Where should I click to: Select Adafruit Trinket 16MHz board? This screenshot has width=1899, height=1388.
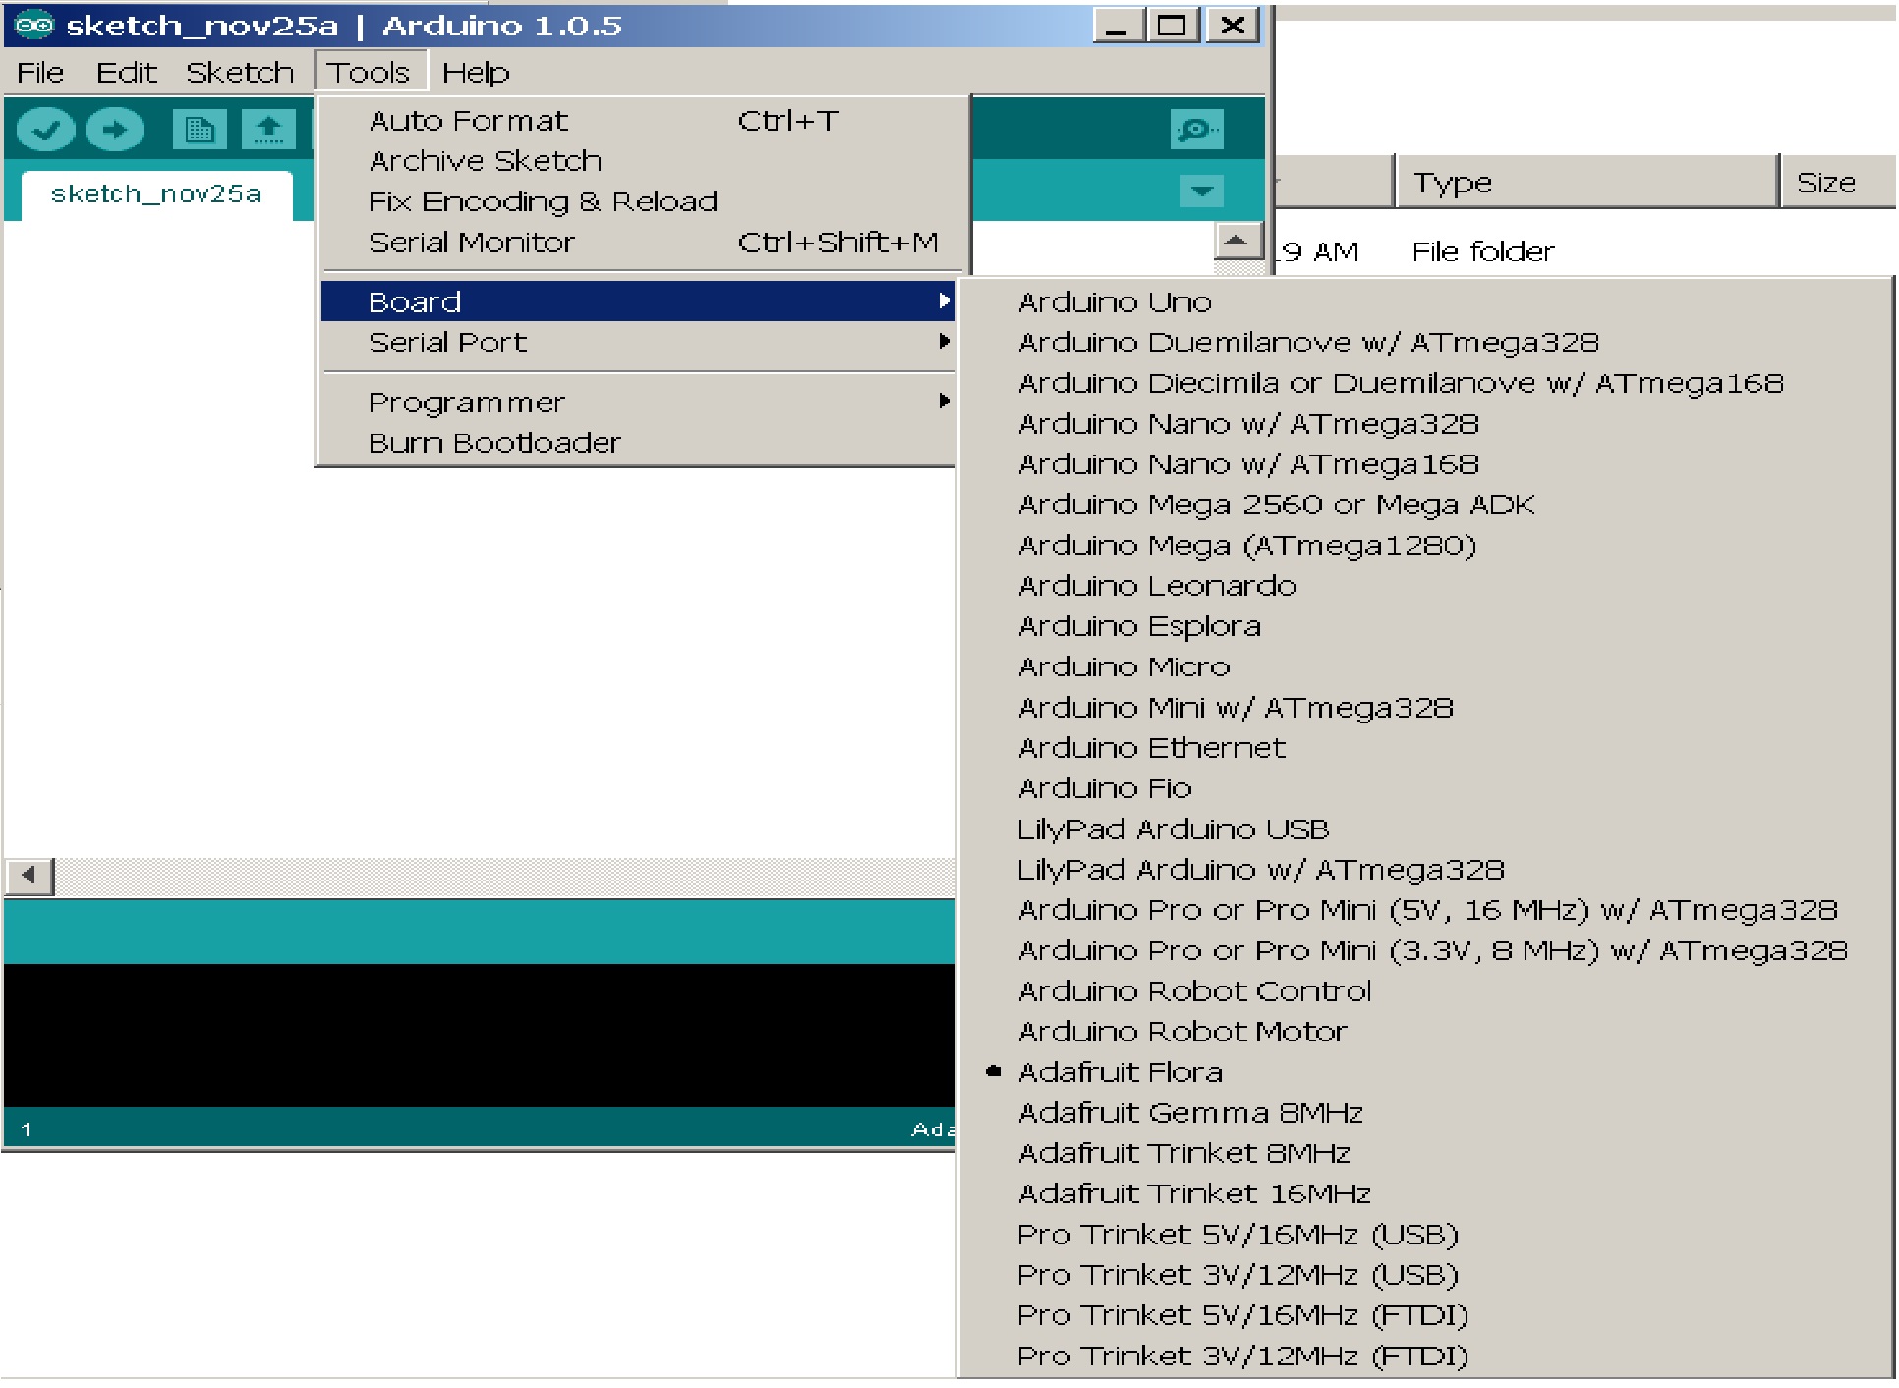1425,1194
